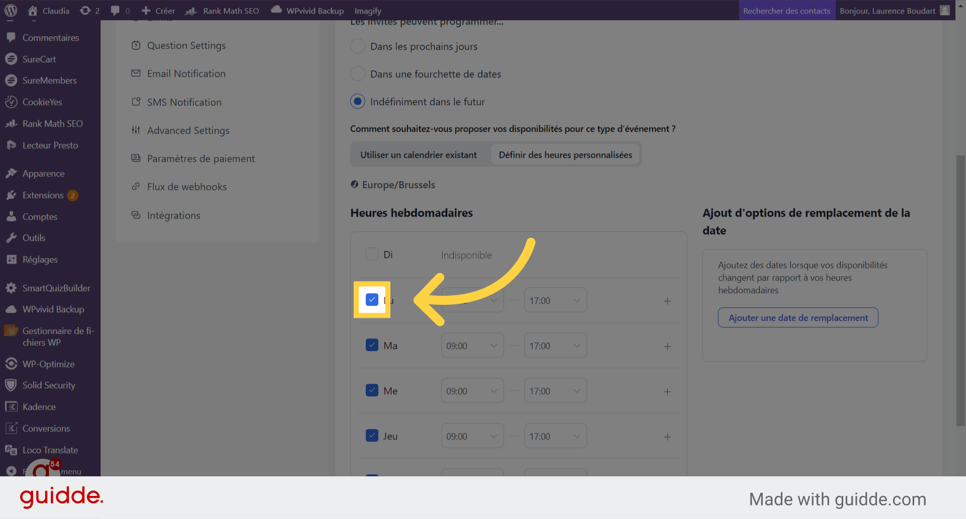Viewport: 966px width, 519px height.
Task: Add a time slot for Ma
Action: tap(668, 346)
